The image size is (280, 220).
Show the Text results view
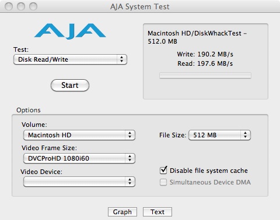pyautogui.click(x=157, y=212)
